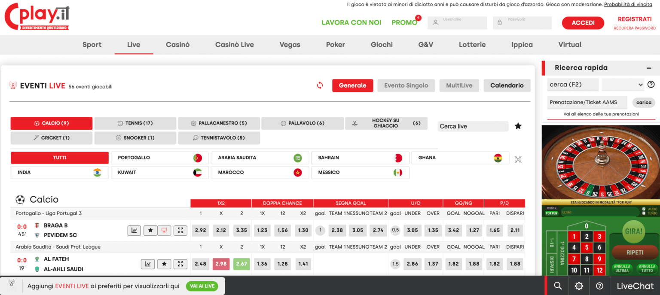Filter by Messico country
Image resolution: width=660 pixels, height=295 pixels.
(360, 173)
